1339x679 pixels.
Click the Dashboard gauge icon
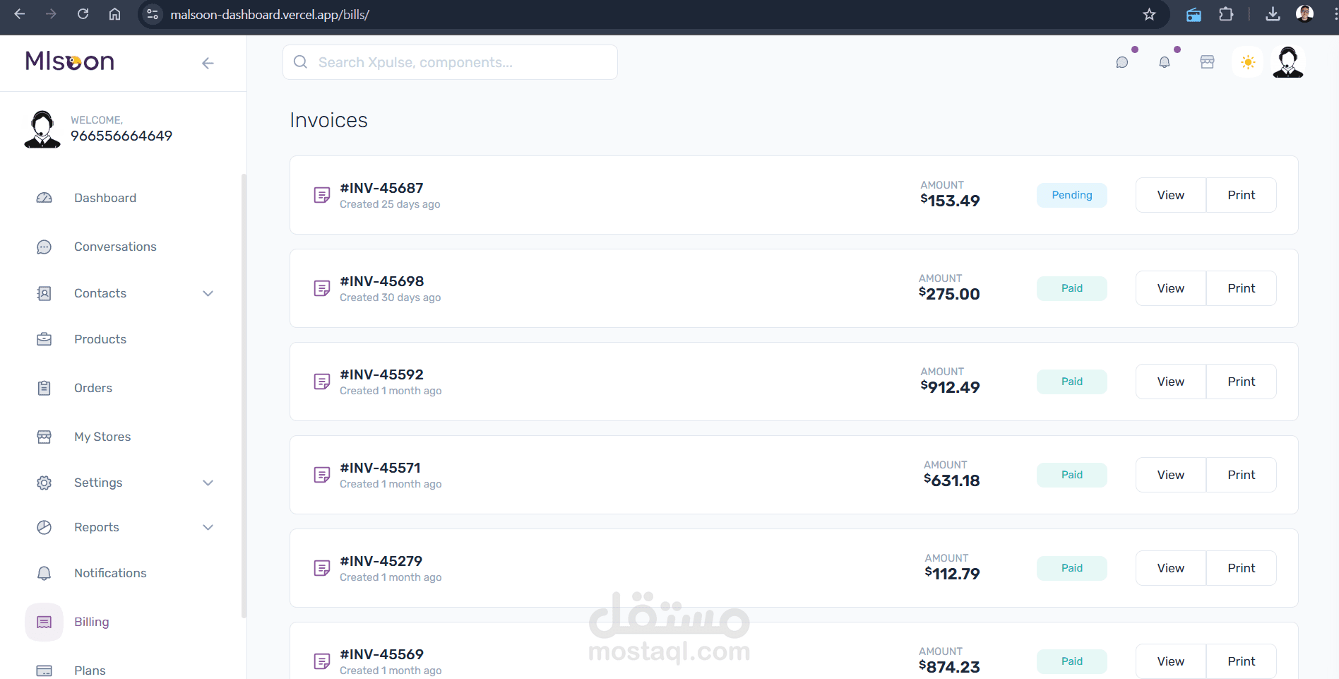click(44, 198)
